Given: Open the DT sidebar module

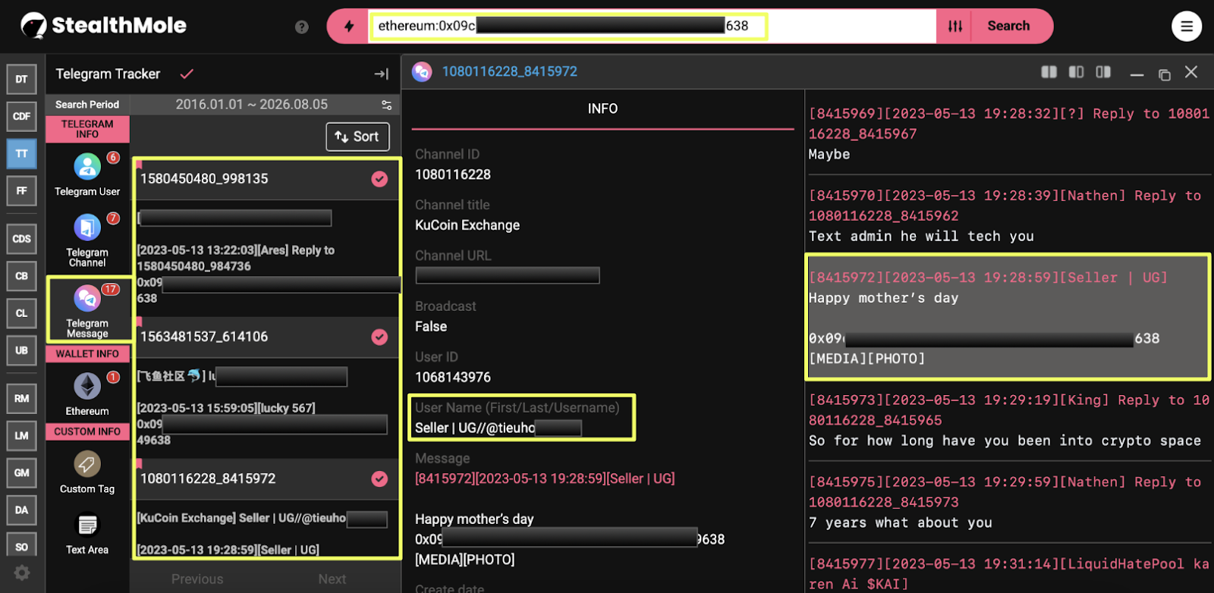Looking at the screenshot, I should [x=21, y=79].
